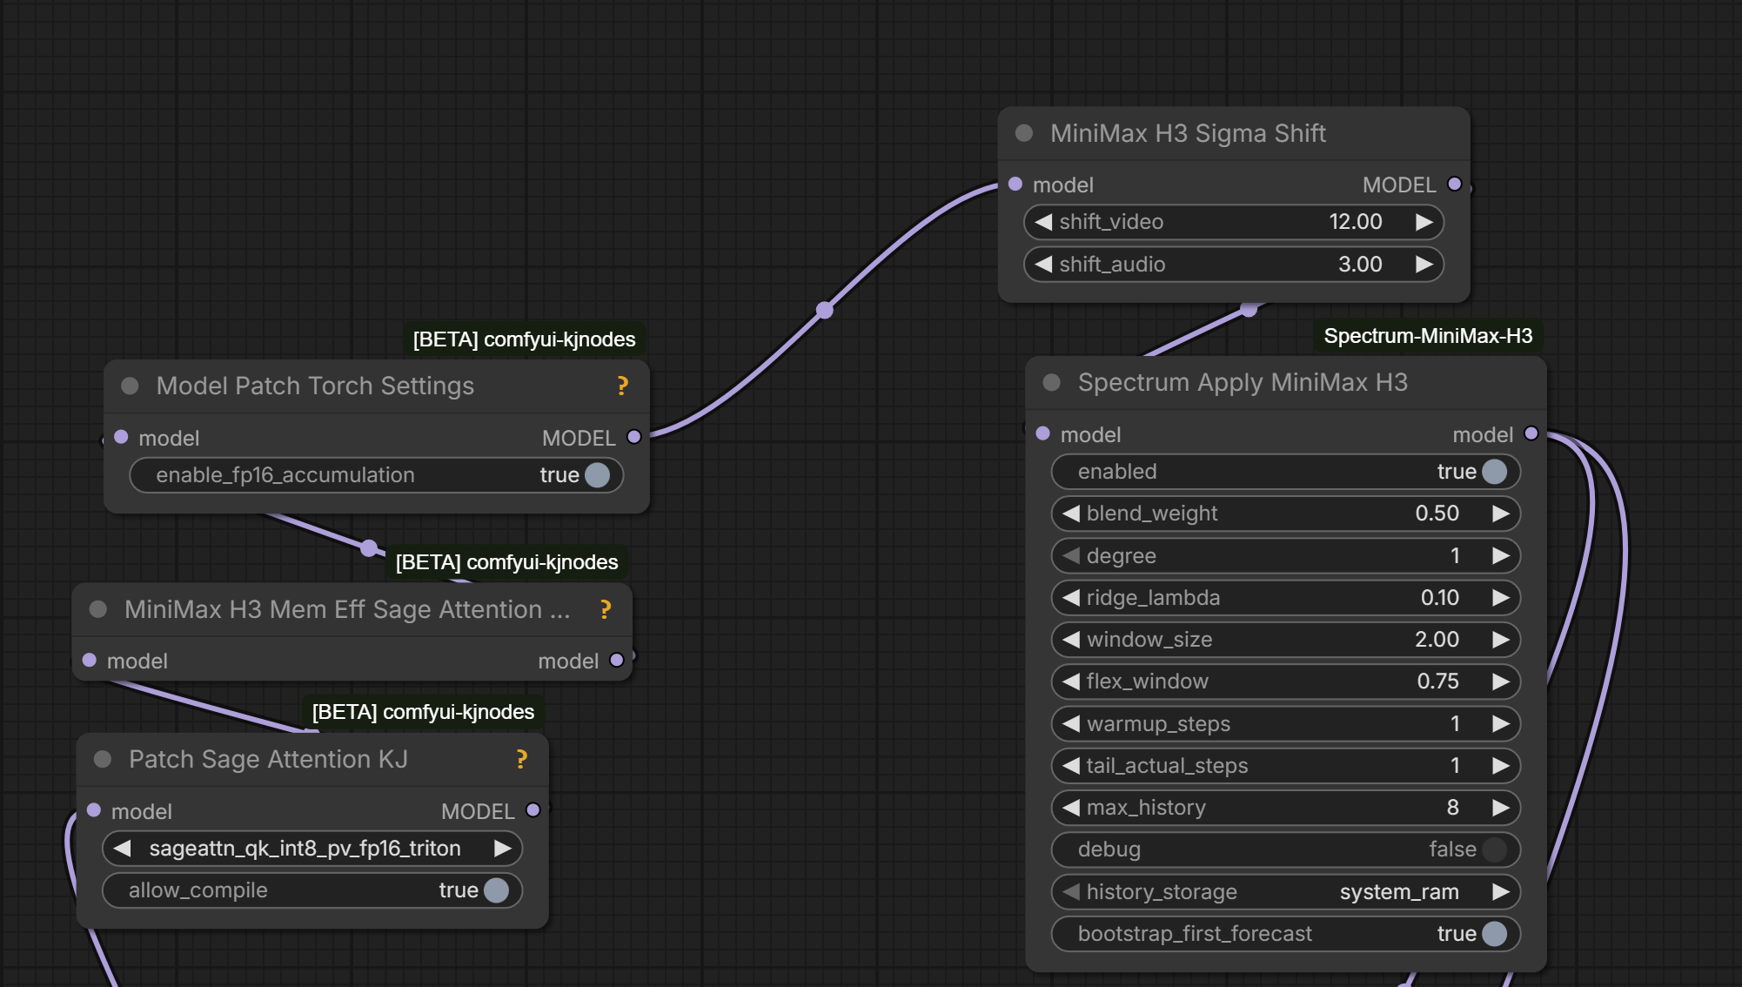
Task: Decrease ridge_lambda value
Action: point(1071,598)
